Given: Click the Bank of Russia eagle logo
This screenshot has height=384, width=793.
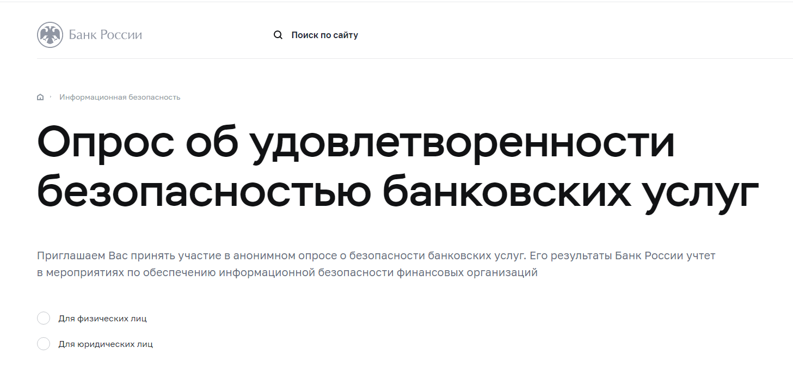Looking at the screenshot, I should coord(50,35).
